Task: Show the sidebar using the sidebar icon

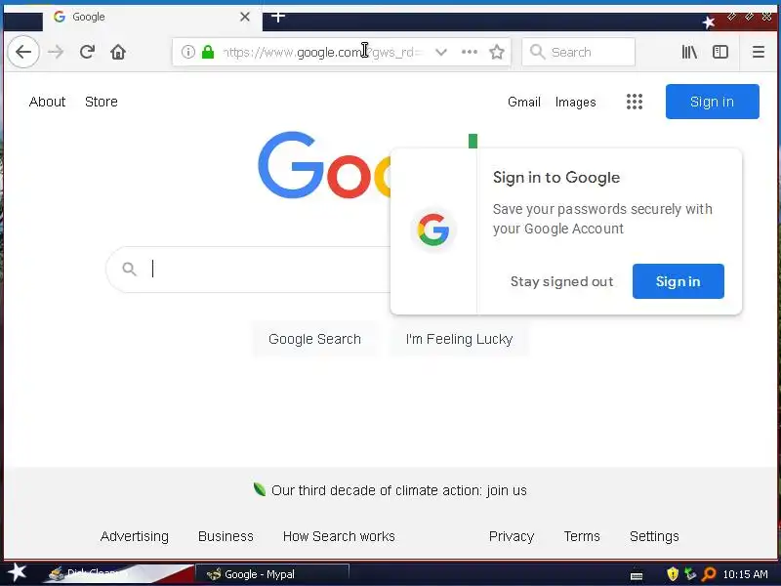Action: pyautogui.click(x=720, y=52)
